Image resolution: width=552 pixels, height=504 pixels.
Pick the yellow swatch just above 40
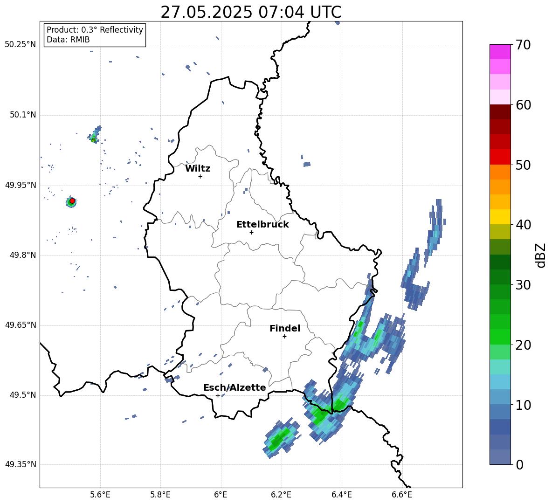coord(500,217)
